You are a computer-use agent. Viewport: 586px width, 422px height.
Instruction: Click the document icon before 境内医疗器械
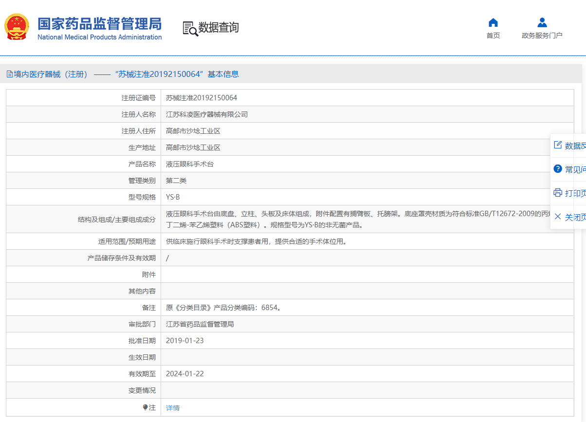[9, 74]
